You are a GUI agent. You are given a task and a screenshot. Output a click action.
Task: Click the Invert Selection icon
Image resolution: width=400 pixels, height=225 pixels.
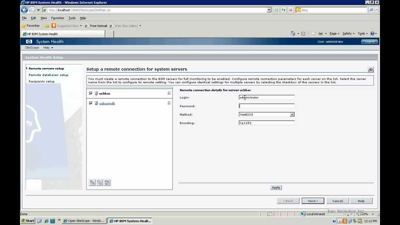coord(107,183)
